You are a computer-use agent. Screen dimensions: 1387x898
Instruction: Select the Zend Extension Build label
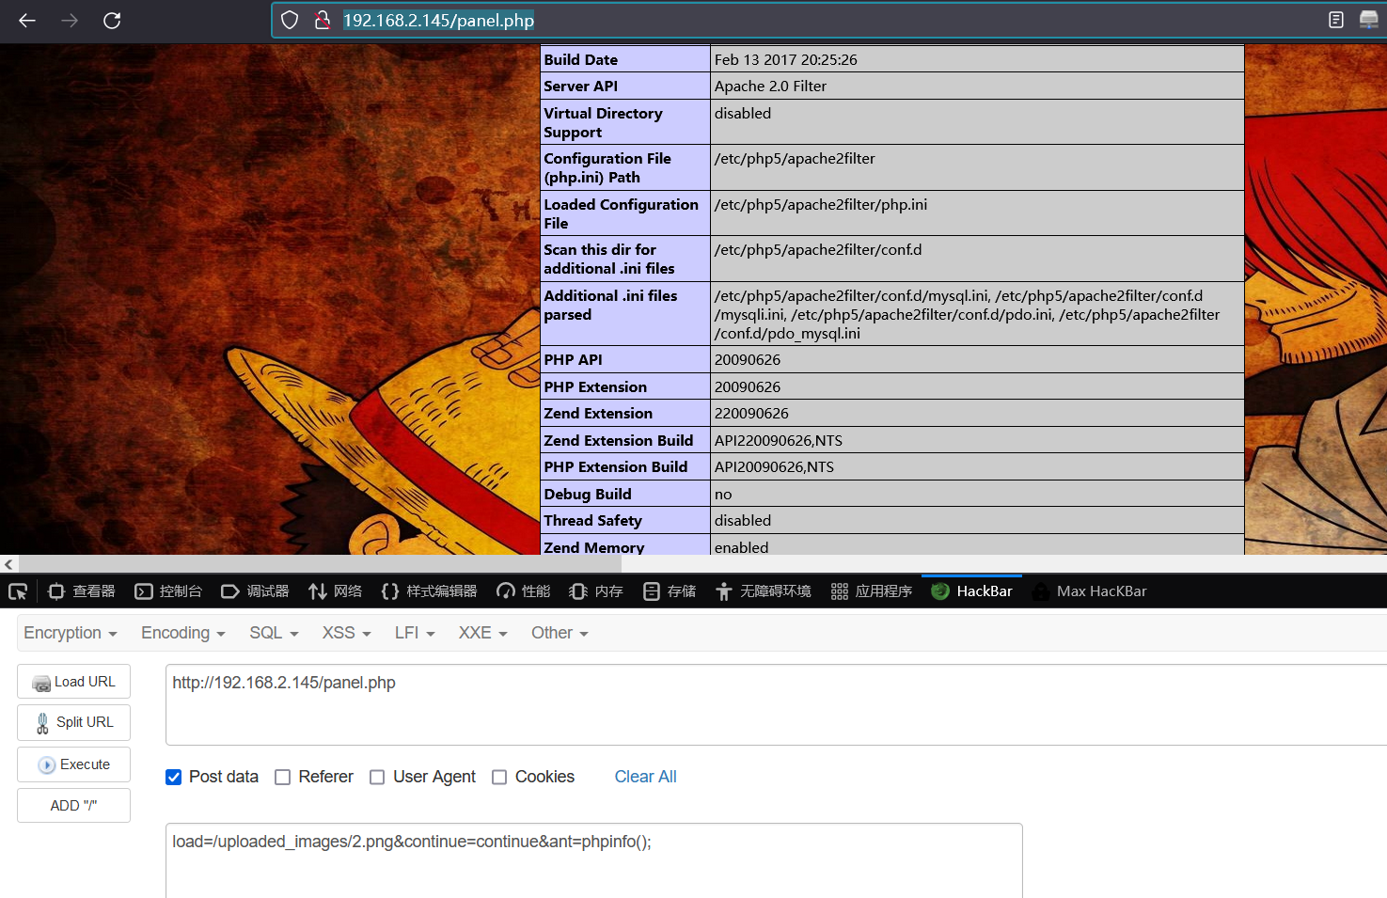point(618,440)
